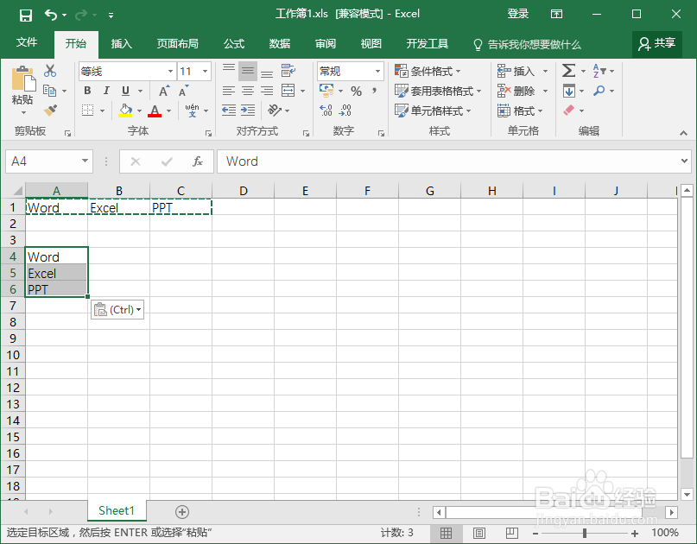697x544 pixels.
Task: Select the Sheet1 tab
Action: [117, 510]
